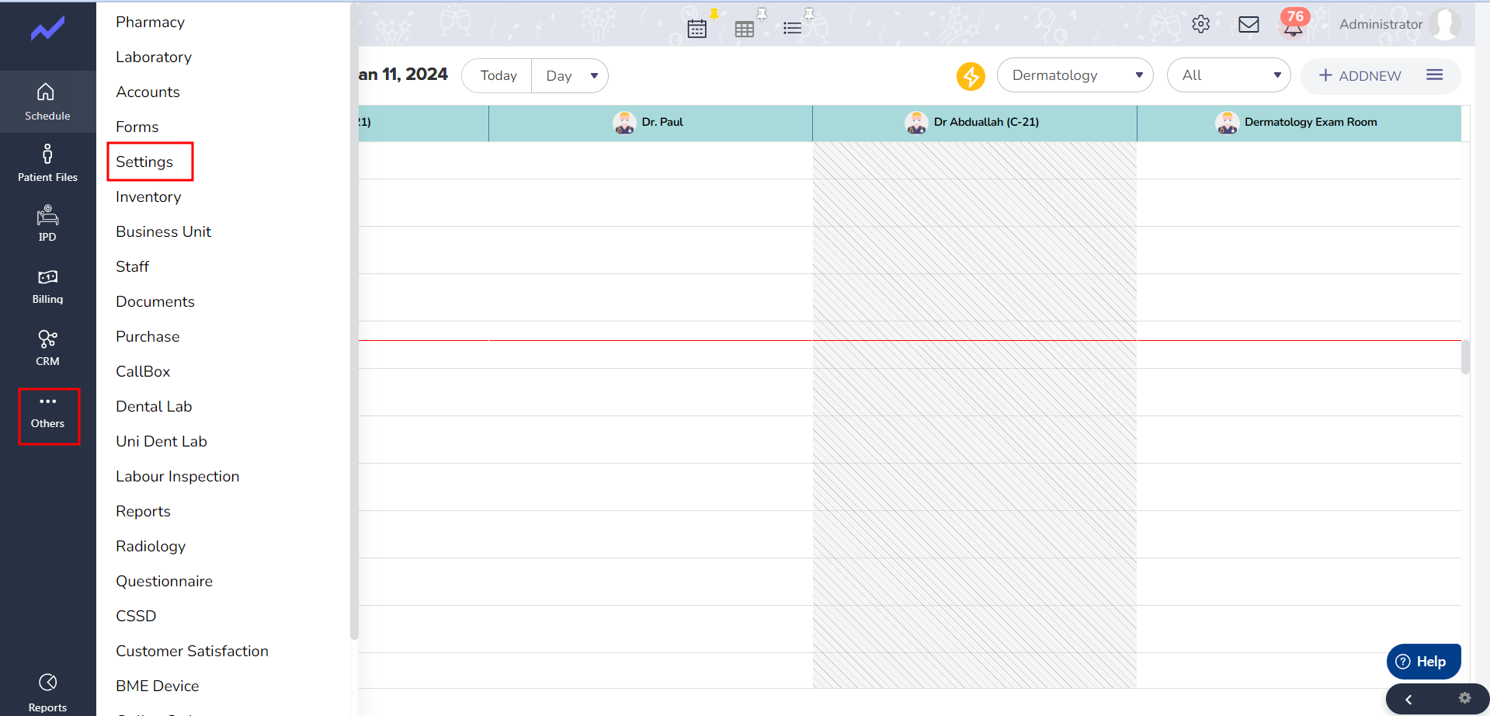1490x716 pixels.
Task: Select Radiology from the Others menu
Action: (151, 546)
